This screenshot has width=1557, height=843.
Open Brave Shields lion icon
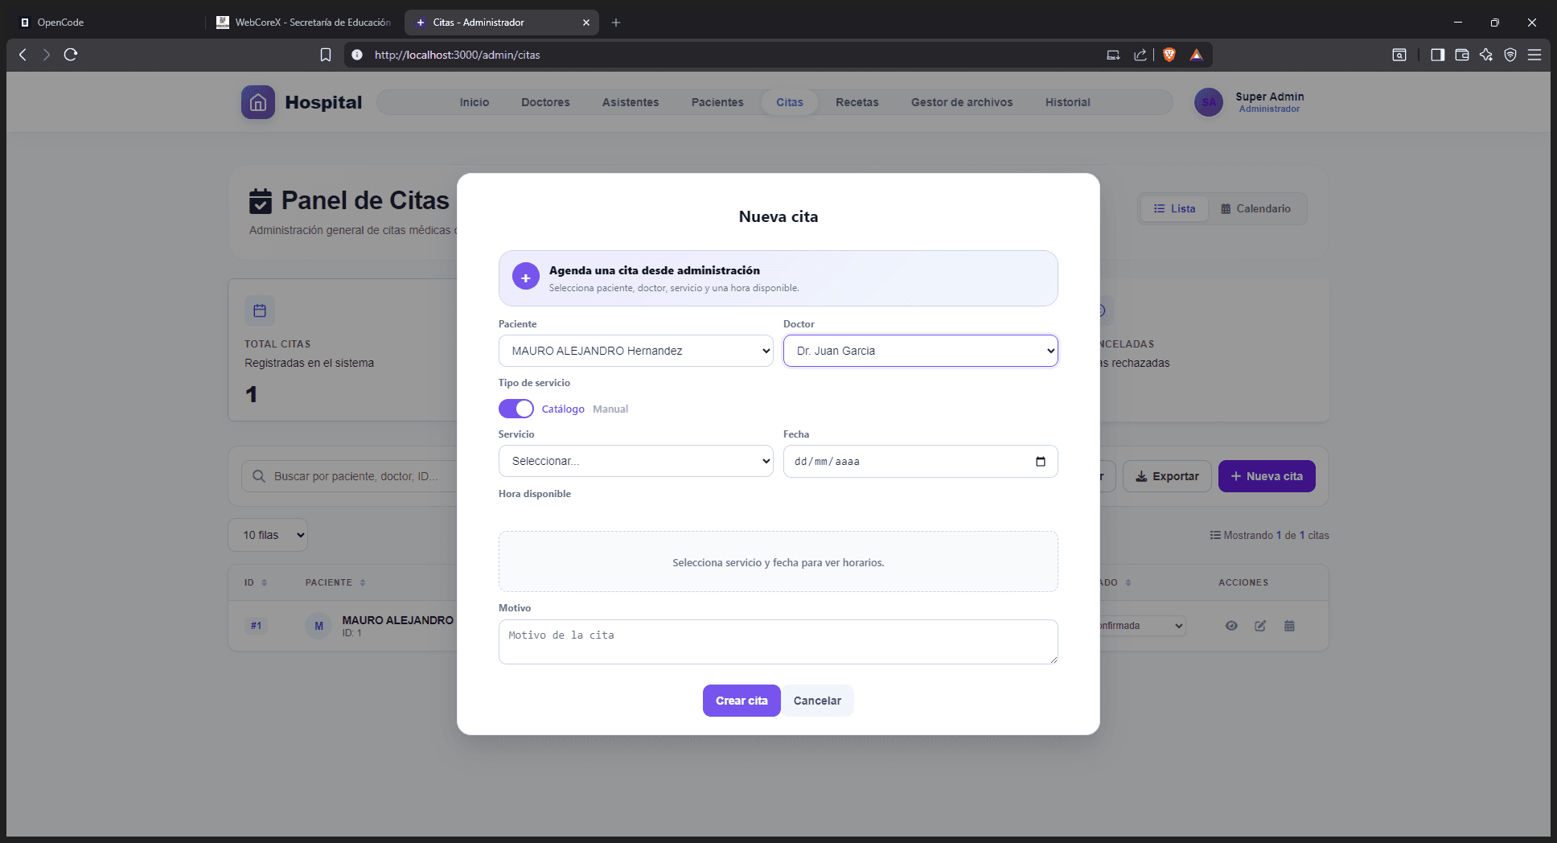[x=1169, y=55]
